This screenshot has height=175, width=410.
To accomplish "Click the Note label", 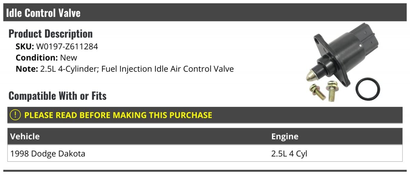I will tap(27, 69).
